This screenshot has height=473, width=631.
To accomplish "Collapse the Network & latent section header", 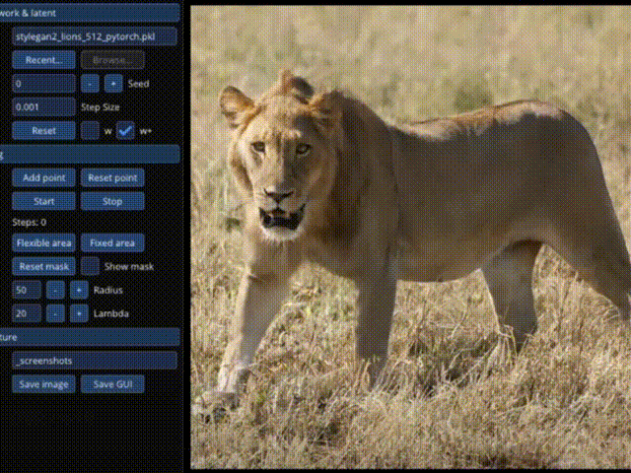I will (x=89, y=13).
